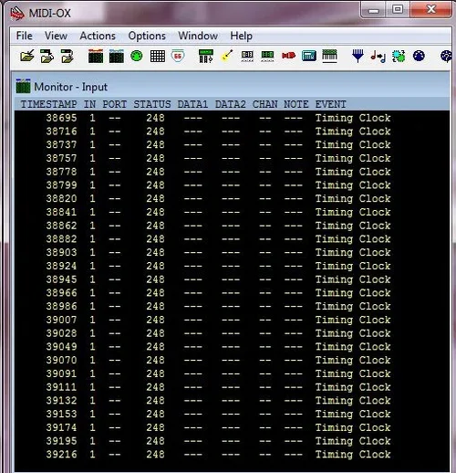Image resolution: width=456 pixels, height=473 pixels.
Task: Click the CHAN column header
Action: 265,104
